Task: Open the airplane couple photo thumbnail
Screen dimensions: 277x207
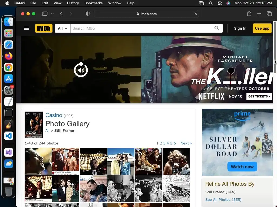Action: 121,161
